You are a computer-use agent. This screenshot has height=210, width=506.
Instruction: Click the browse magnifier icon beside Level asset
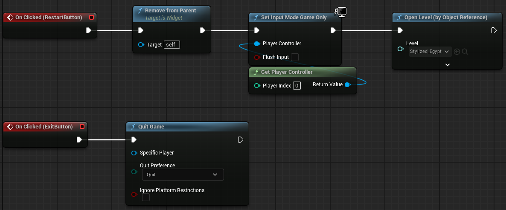click(x=465, y=51)
